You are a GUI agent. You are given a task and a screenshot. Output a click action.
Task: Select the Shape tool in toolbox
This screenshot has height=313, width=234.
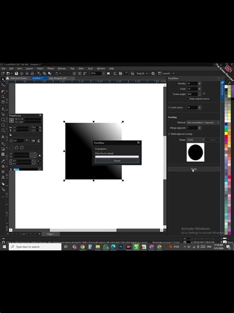click(x=3, y=85)
